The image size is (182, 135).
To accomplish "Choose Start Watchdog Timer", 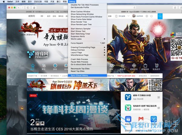I will [87, 34].
